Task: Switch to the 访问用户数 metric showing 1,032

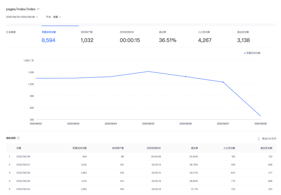Action: point(87,37)
